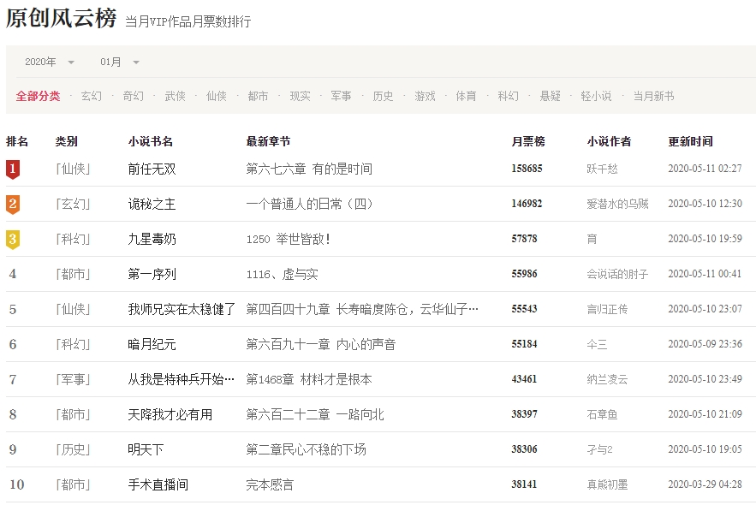Read latest chapter 1116、虚与实
Image resolution: width=756 pixels, height=505 pixels.
(282, 275)
